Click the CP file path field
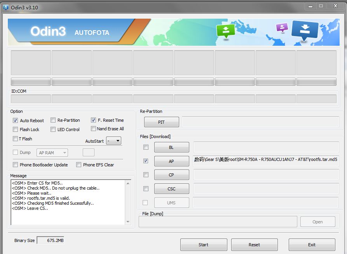The image size is (347, 254). pyautogui.click(x=266, y=175)
